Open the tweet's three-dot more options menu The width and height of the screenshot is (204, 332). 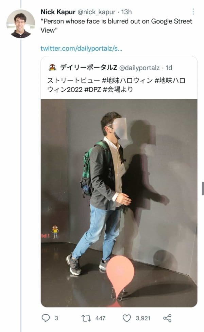point(193,12)
